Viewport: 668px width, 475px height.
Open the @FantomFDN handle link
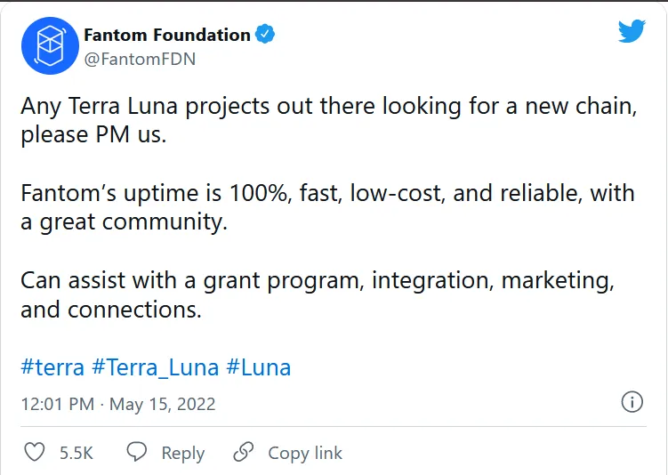coord(140,60)
